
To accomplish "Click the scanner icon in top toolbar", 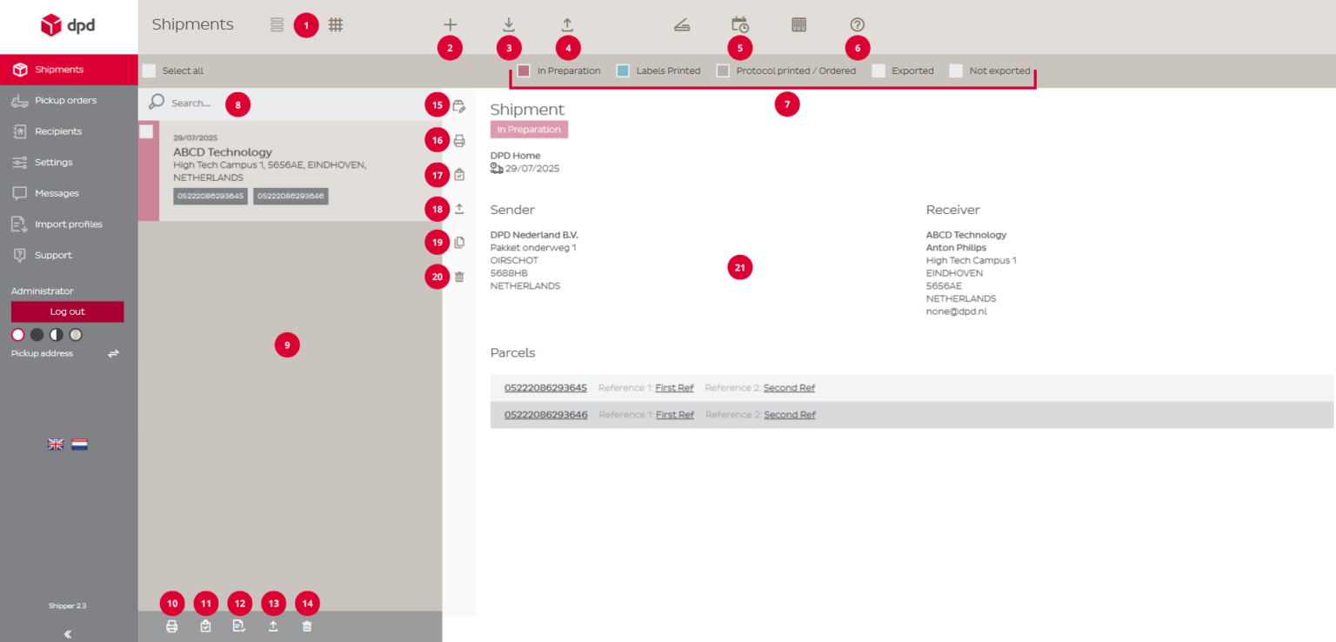I will 682,25.
